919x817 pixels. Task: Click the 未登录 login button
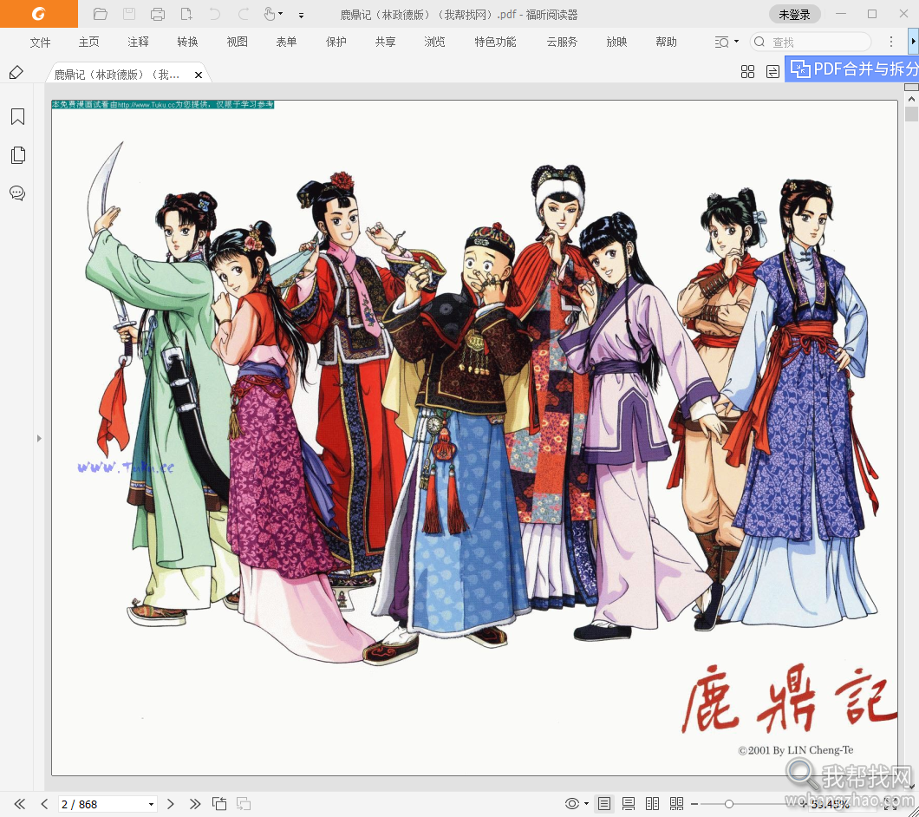794,15
